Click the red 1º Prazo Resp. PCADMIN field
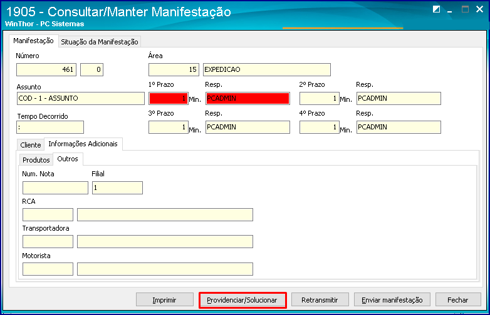490x315 pixels. click(x=248, y=99)
